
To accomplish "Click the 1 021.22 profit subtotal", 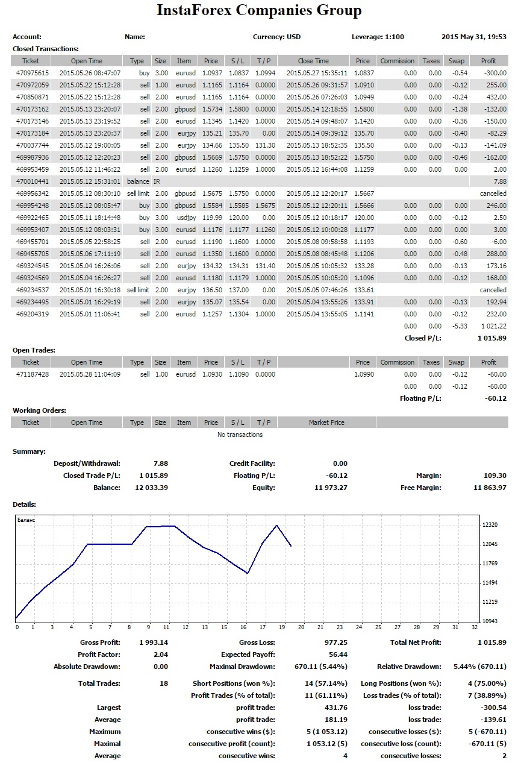I will click(493, 326).
